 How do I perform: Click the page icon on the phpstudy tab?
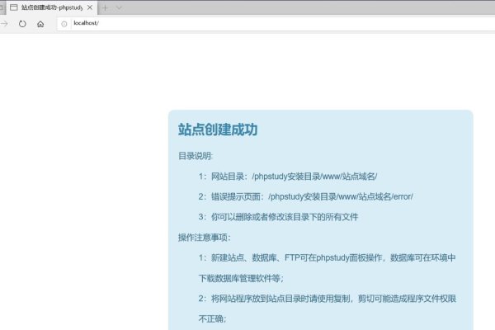[x=13, y=7]
